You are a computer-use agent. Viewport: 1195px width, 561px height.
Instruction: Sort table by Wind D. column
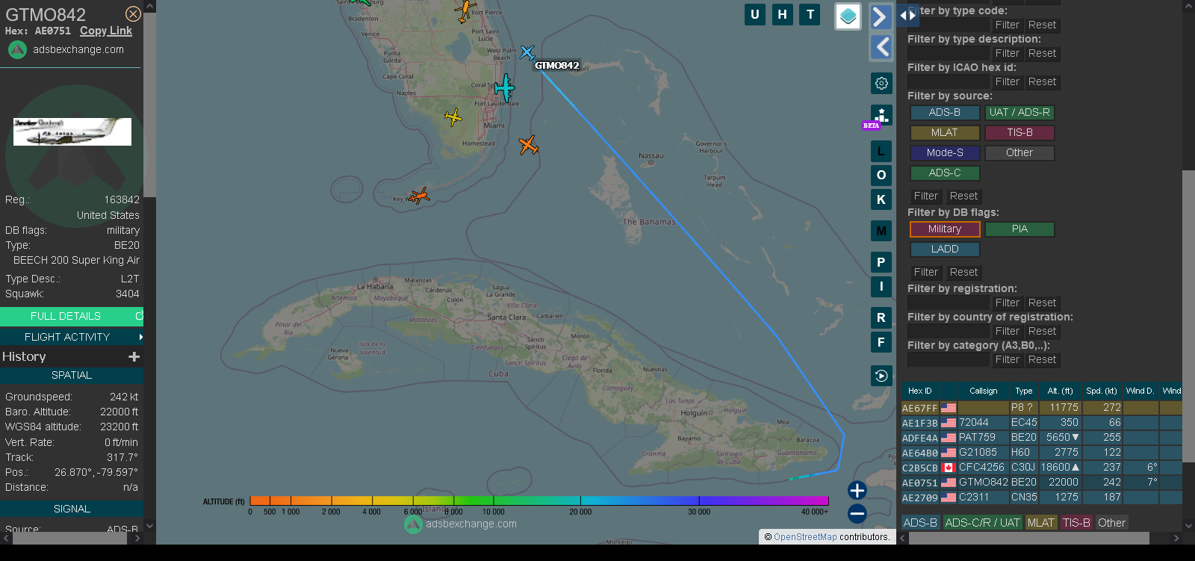pyautogui.click(x=1140, y=391)
